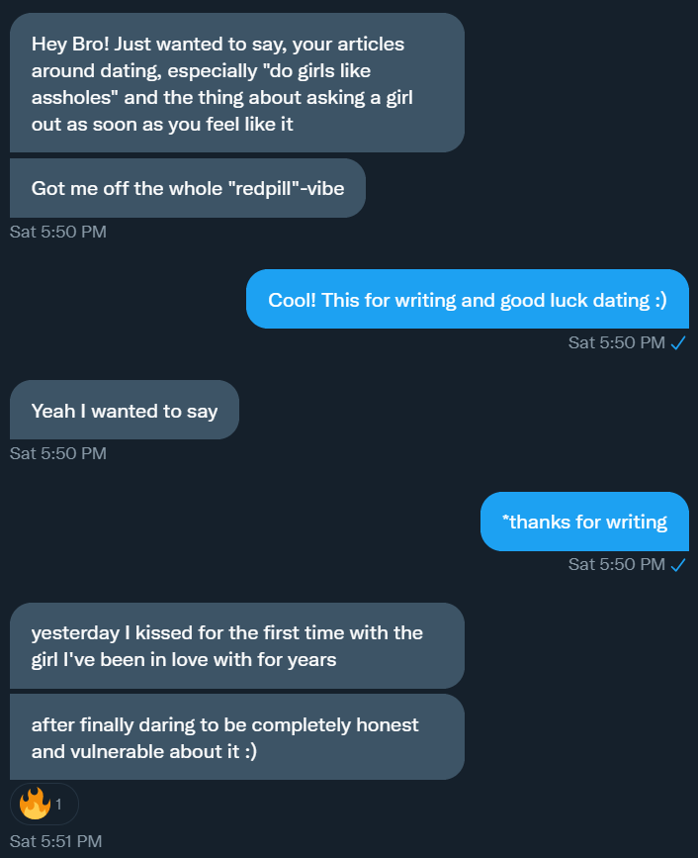Screen dimensions: 698x858
Task: Click the "Sat 5:51 PM" timestamp
Action: coord(55,841)
